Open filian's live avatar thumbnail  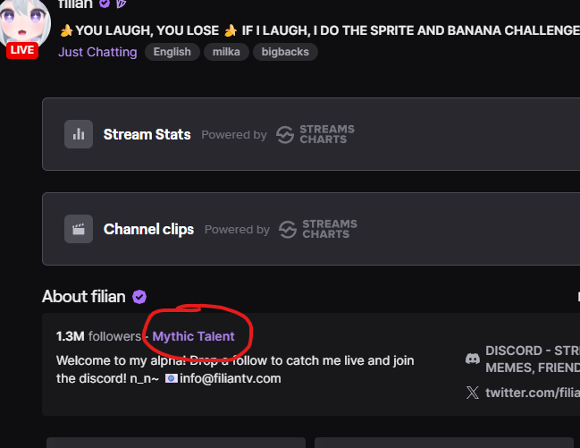pos(25,26)
